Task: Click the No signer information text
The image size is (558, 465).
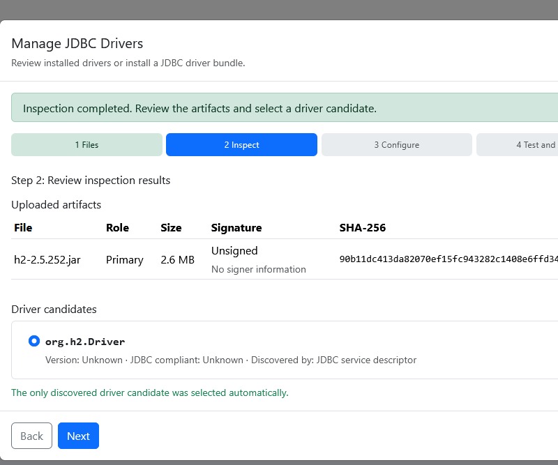Action: (258, 269)
